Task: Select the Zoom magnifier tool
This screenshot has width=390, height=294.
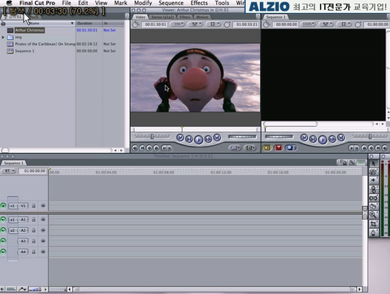Action: click(374, 215)
